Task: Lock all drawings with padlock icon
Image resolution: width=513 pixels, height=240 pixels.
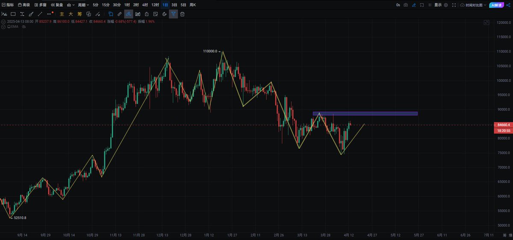Action: tap(147, 14)
